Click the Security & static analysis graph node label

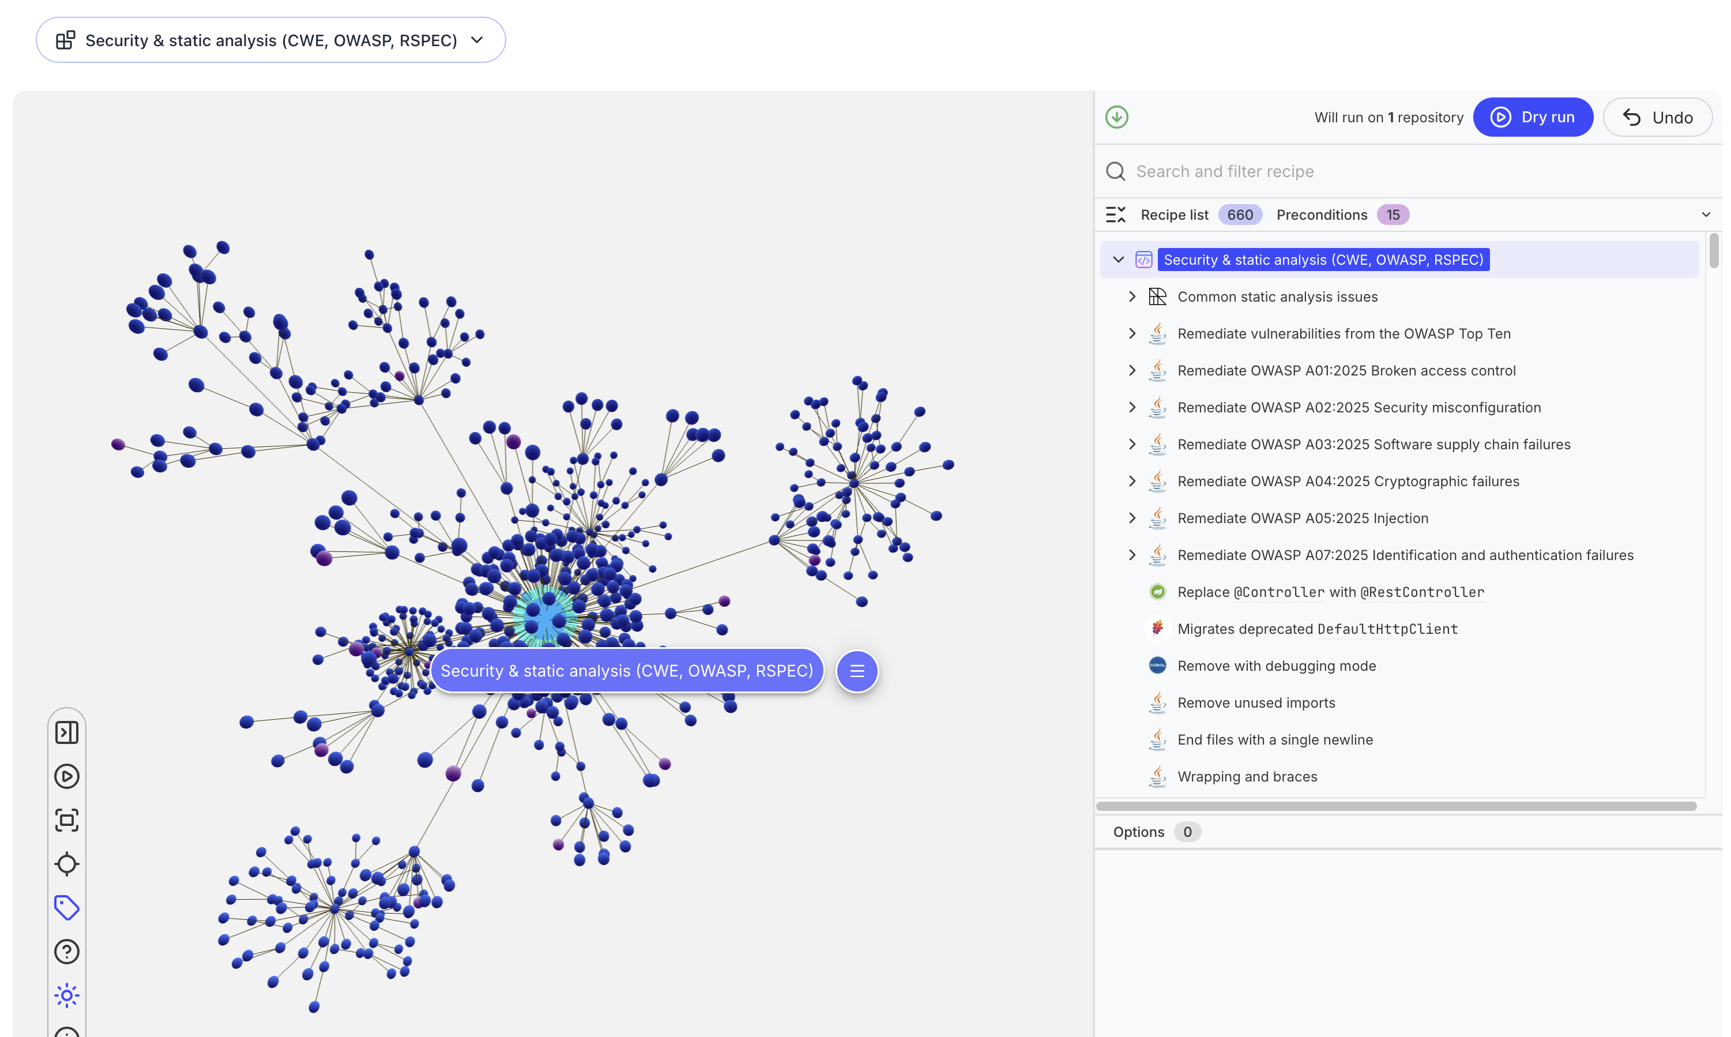click(627, 671)
